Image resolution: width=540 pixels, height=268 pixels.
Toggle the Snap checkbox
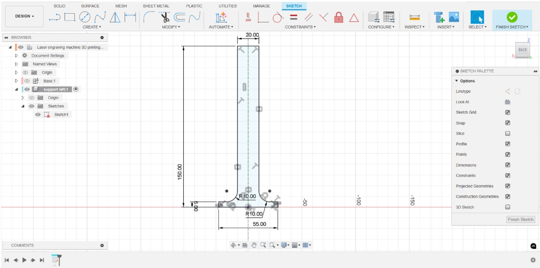pos(507,123)
